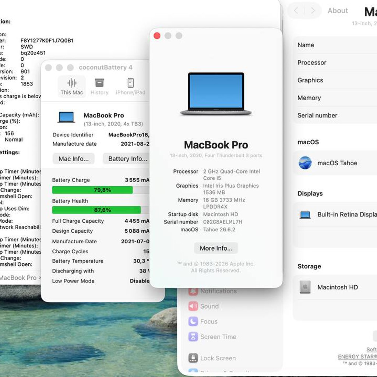Click the Full Charge Capacity row
This screenshot has width=377, height=377.
101,221
